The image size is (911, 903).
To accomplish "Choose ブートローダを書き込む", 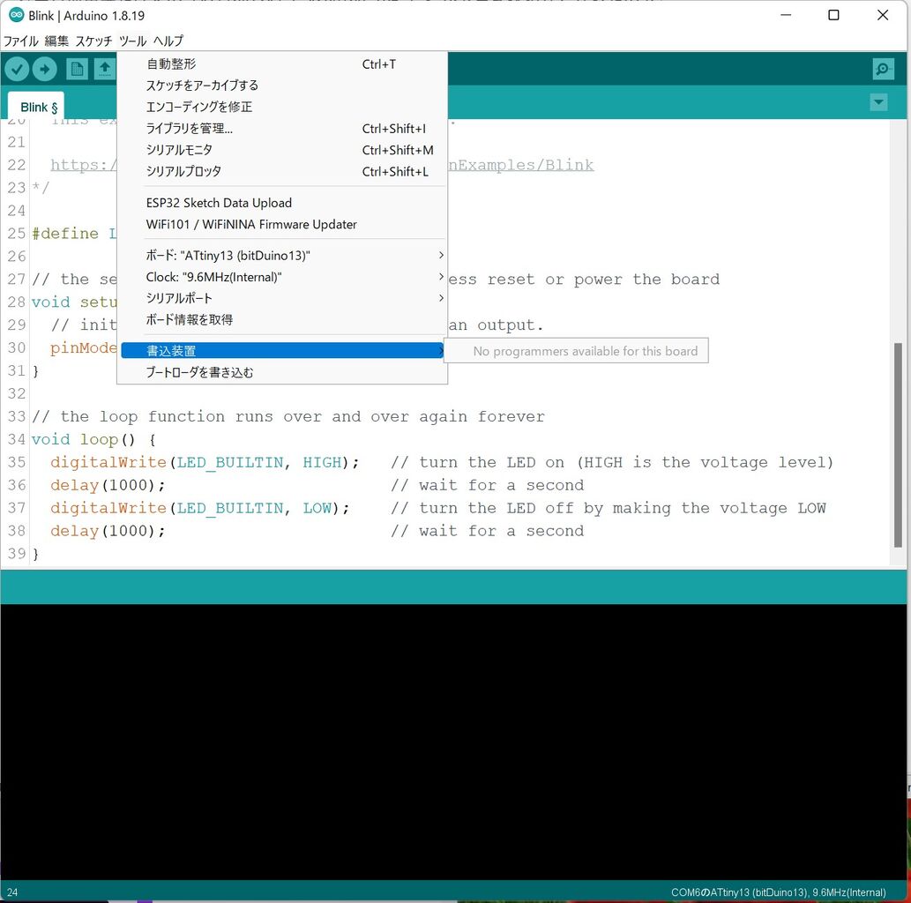I will [x=283, y=372].
